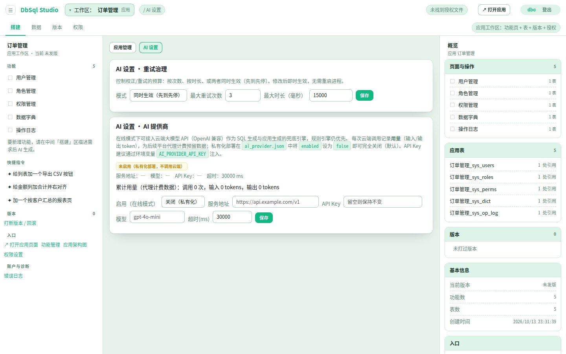Click the 订单管理_sys_op_log table row

click(x=503, y=213)
